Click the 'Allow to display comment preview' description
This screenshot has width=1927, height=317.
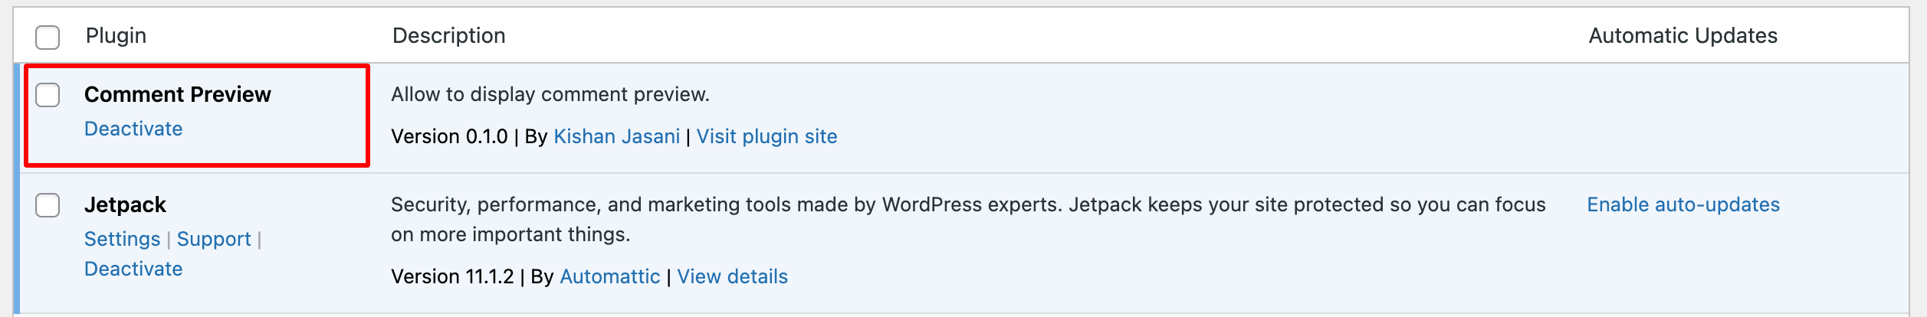[550, 94]
